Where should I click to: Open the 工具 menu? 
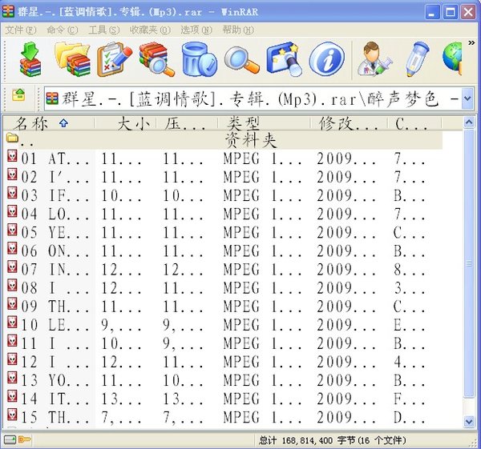104,30
